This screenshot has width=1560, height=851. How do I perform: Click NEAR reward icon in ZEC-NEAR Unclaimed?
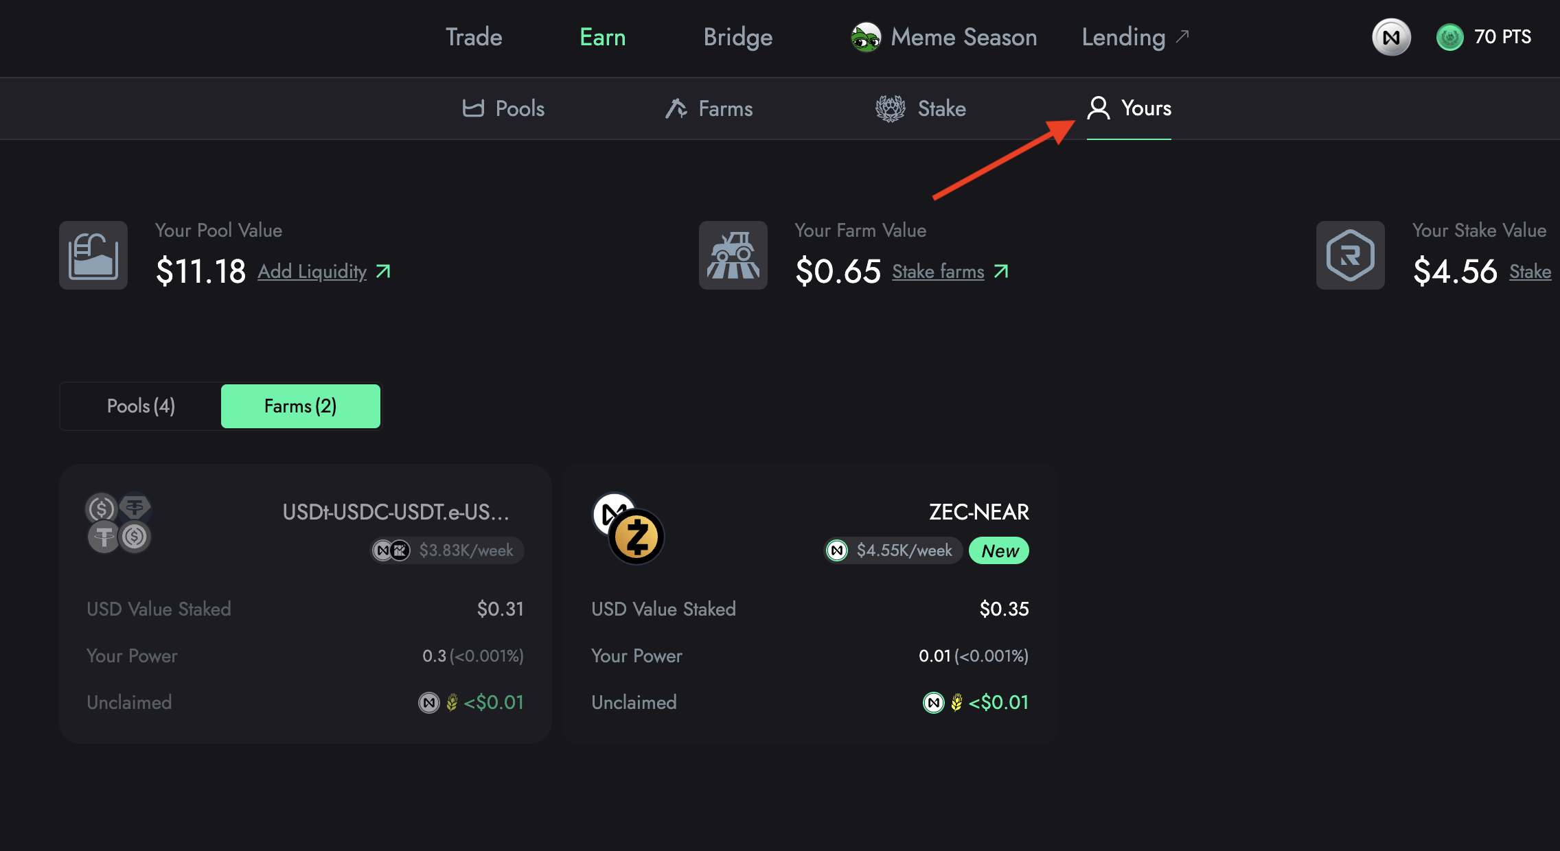click(933, 703)
